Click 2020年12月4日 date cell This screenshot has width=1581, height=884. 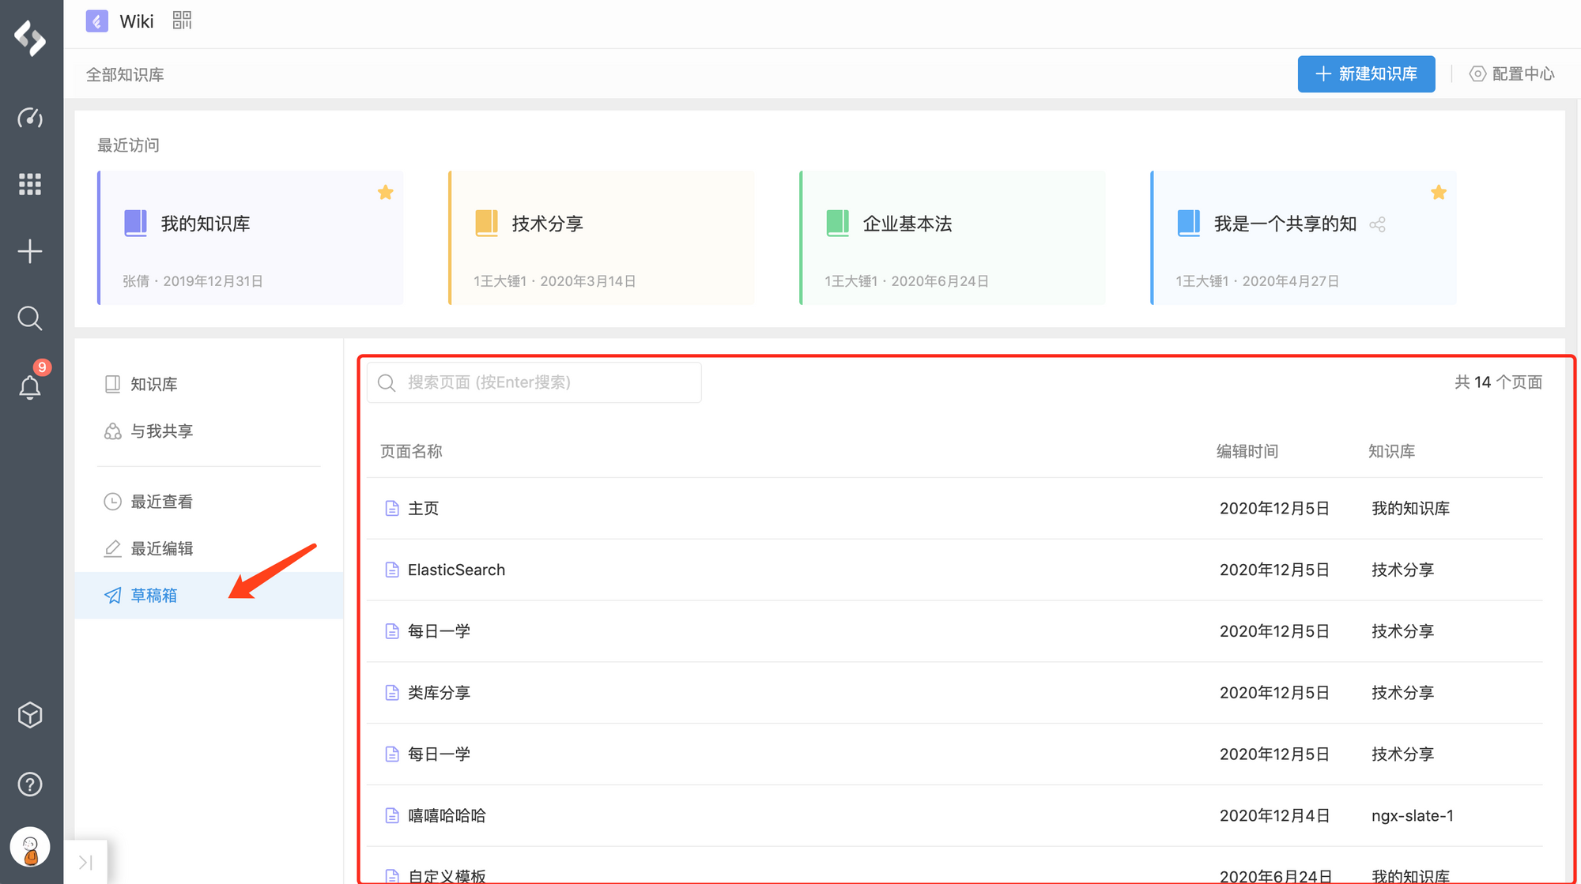(1274, 815)
